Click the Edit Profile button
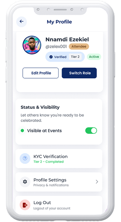The image size is (121, 222). pos(41,73)
